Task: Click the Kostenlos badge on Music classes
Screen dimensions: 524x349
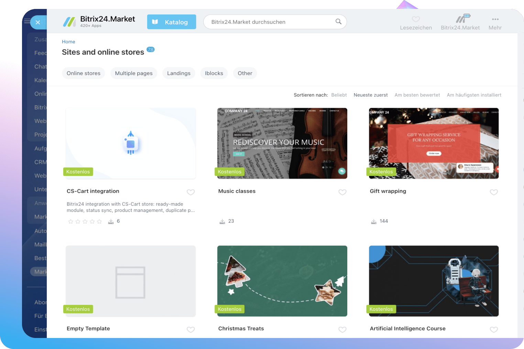Action: [x=230, y=172]
